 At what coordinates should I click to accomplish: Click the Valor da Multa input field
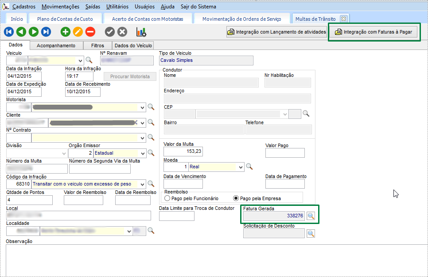pyautogui.click(x=183, y=152)
